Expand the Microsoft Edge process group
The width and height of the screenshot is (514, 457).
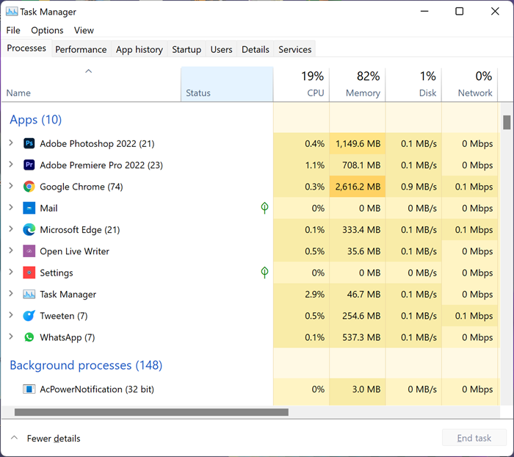(x=11, y=228)
